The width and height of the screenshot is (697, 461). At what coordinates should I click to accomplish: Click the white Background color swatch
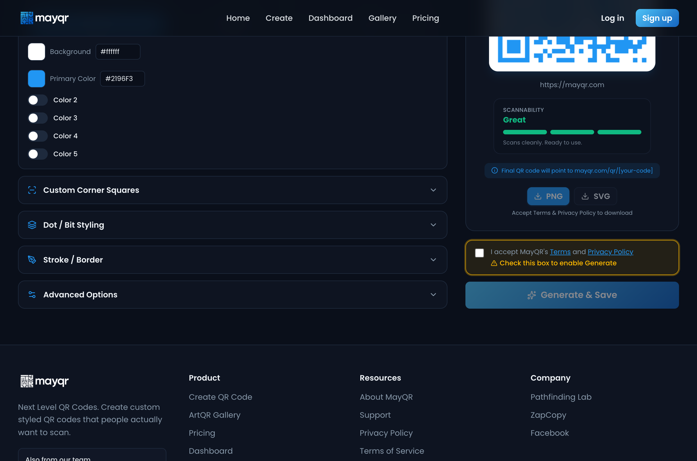click(37, 52)
